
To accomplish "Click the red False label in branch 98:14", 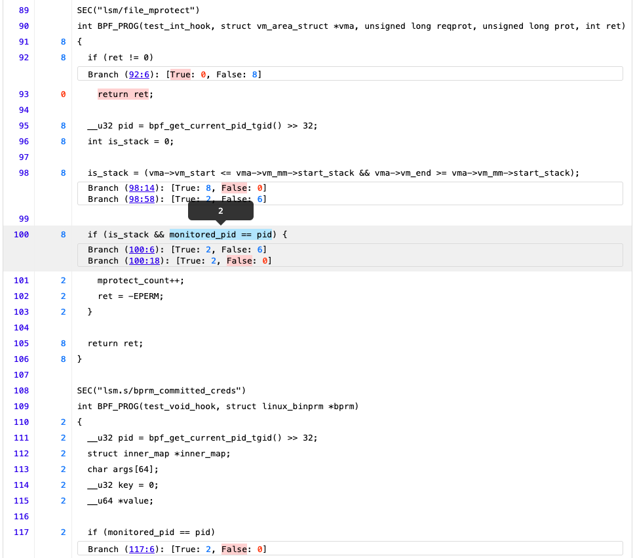I will [234, 188].
